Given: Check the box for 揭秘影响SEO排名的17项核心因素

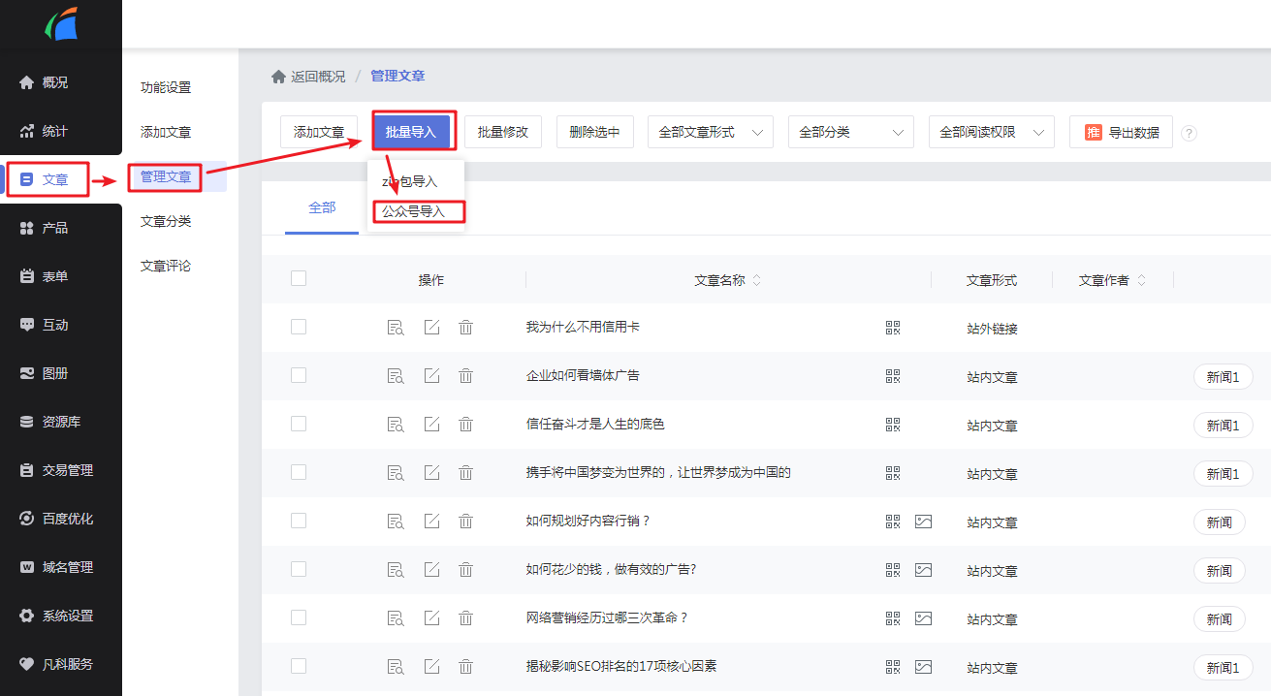Looking at the screenshot, I should pyautogui.click(x=299, y=666).
